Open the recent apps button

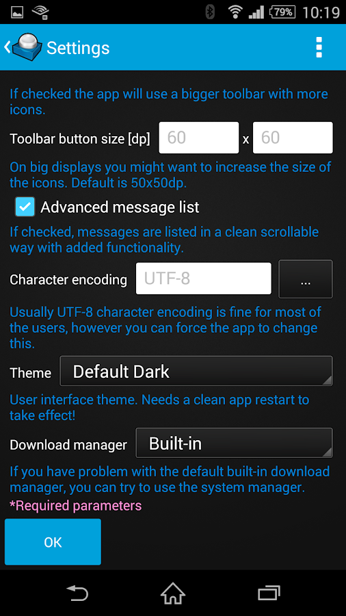pos(269,593)
